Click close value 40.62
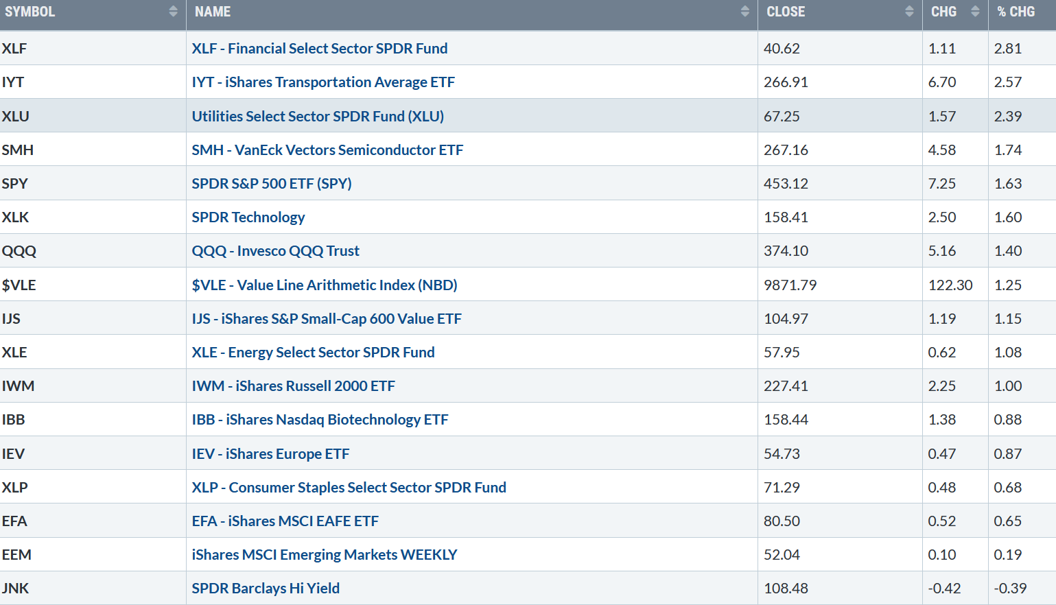This screenshot has width=1056, height=605. (x=782, y=49)
